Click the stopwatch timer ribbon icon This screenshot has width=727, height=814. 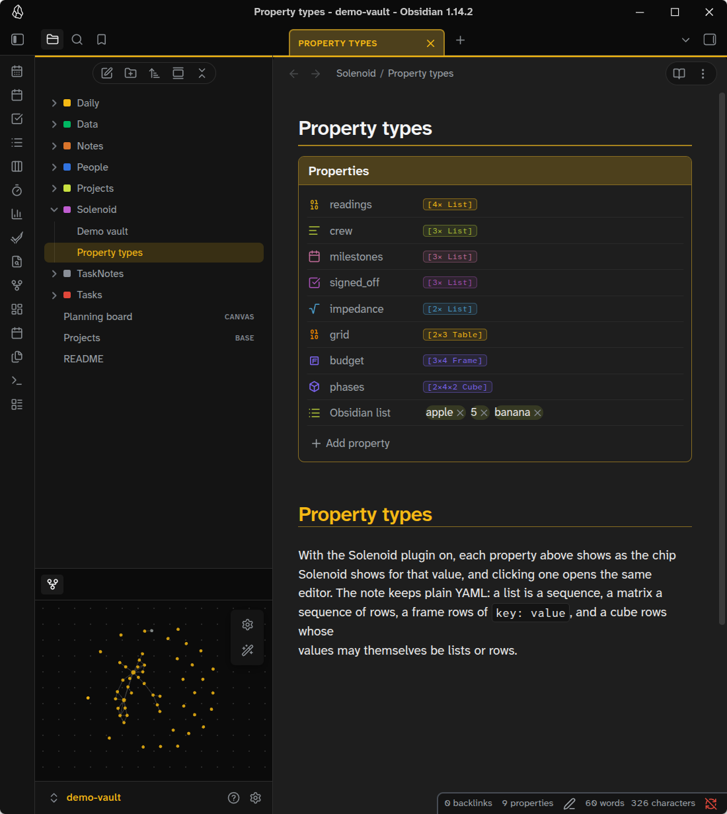[x=17, y=190]
